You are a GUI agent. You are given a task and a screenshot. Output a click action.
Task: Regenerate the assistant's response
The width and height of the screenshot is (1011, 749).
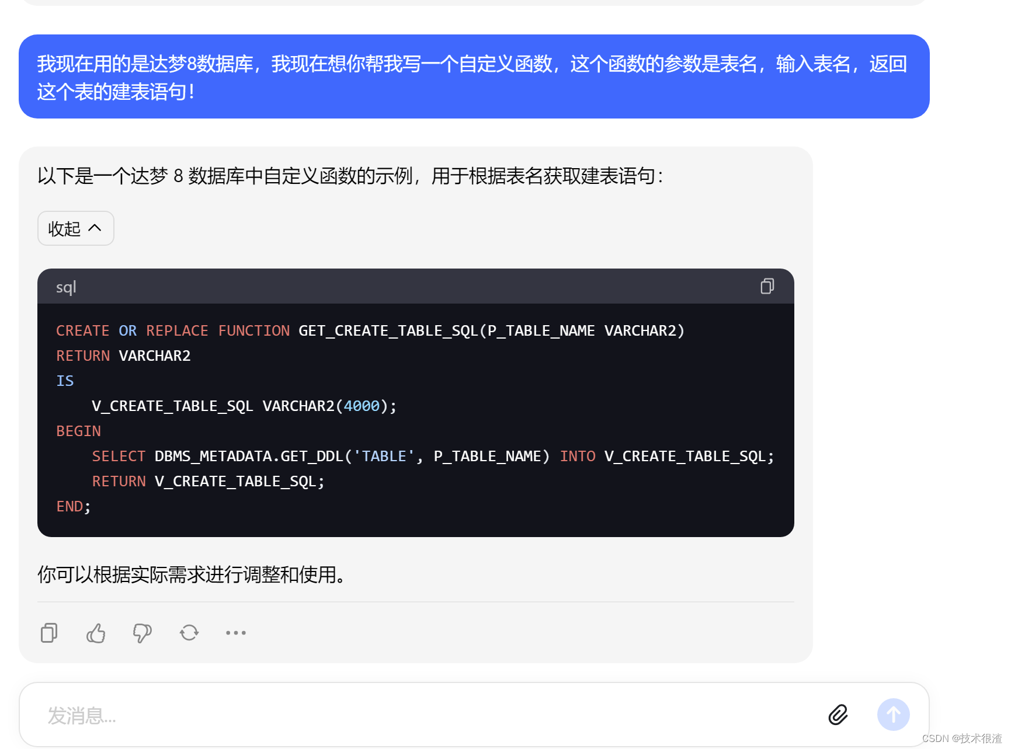coord(189,633)
